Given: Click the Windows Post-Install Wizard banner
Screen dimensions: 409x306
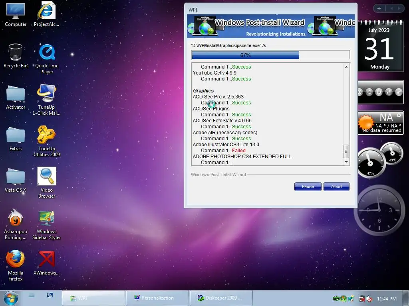Looking at the screenshot, I should (x=271, y=26).
